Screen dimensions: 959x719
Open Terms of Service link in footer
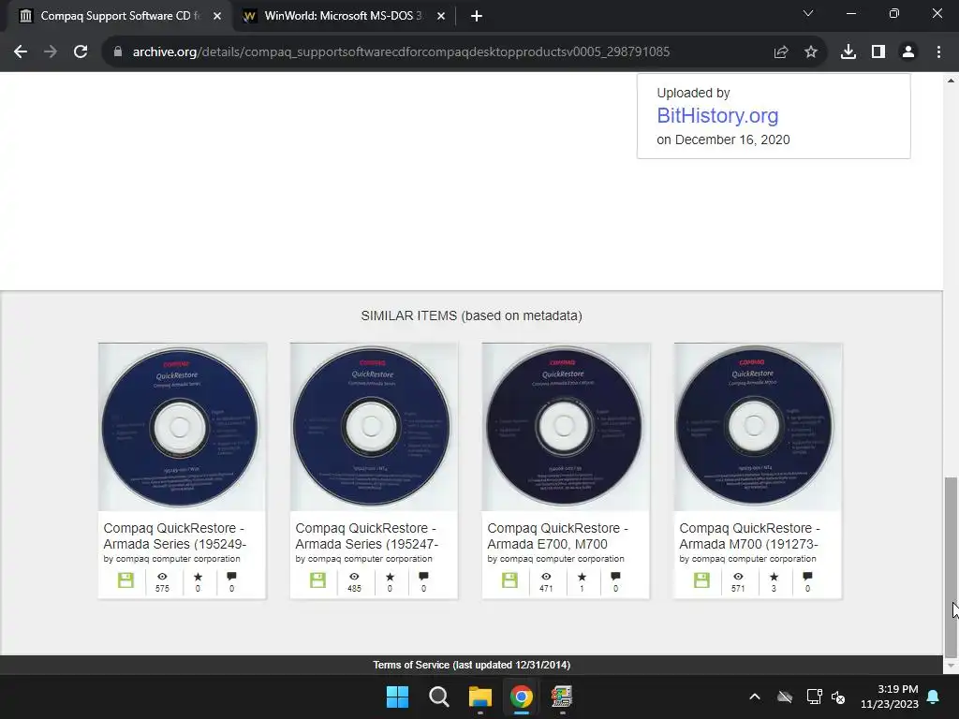click(472, 666)
